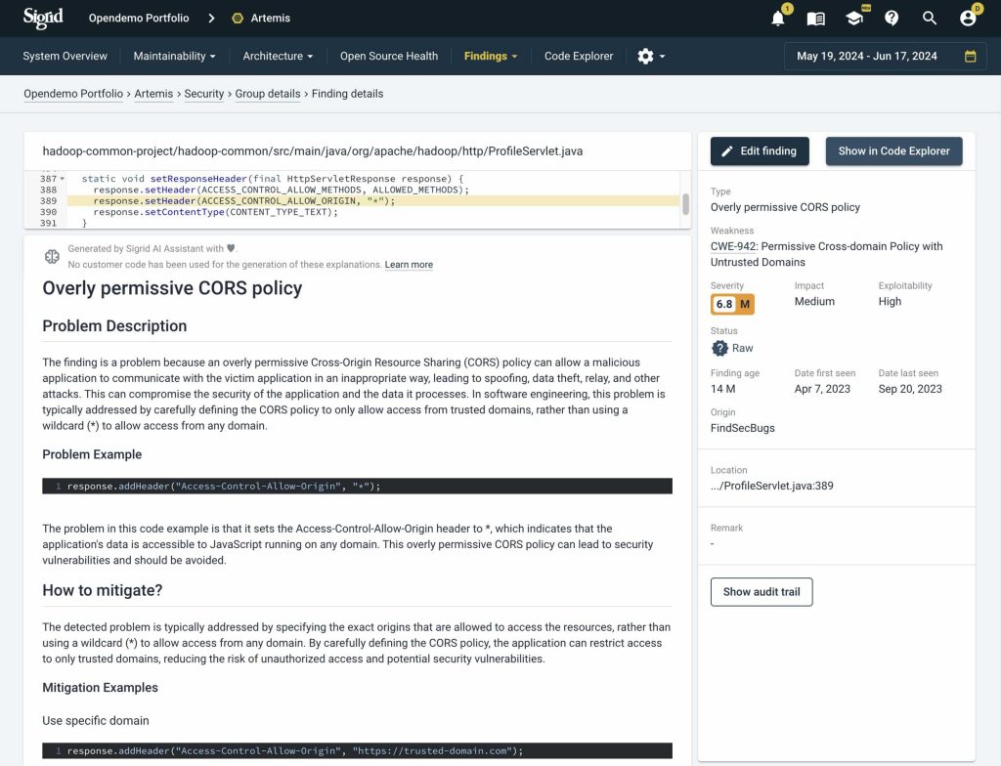The image size is (1001, 766).
Task: Click the ProfileServlet.java file path
Action: click(312, 151)
